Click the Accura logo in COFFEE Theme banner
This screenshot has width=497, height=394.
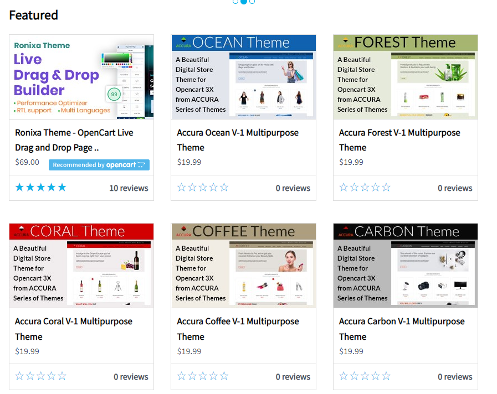pos(183,231)
